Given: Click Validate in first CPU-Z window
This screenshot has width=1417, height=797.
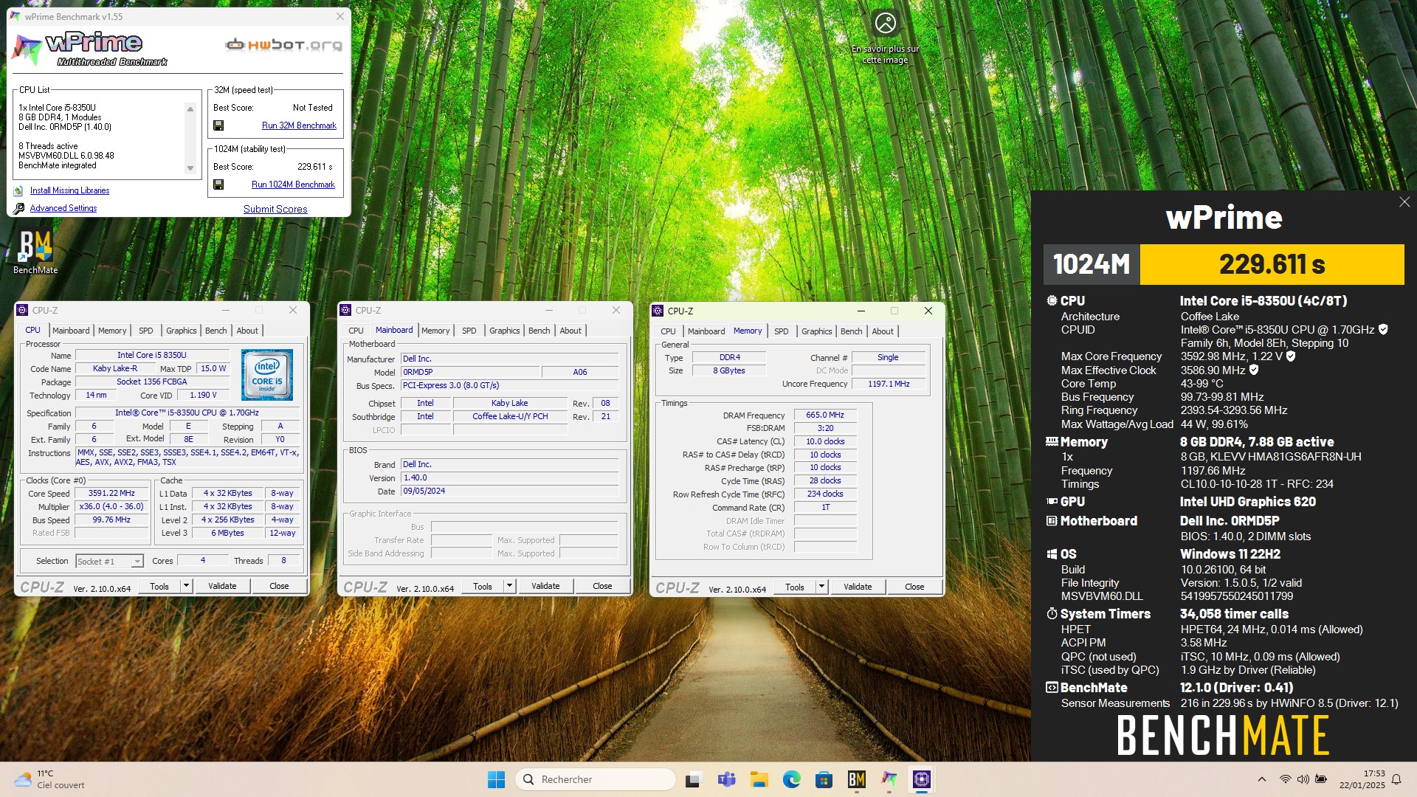Looking at the screenshot, I should click(x=222, y=586).
